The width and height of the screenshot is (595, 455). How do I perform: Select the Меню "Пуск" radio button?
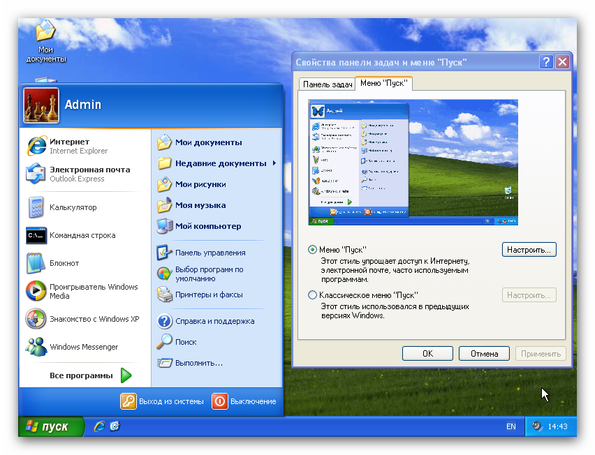(312, 250)
